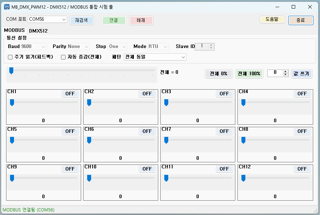Click the 해제 disconnect button
Viewport: 320px width, 215px height.
[x=141, y=20]
